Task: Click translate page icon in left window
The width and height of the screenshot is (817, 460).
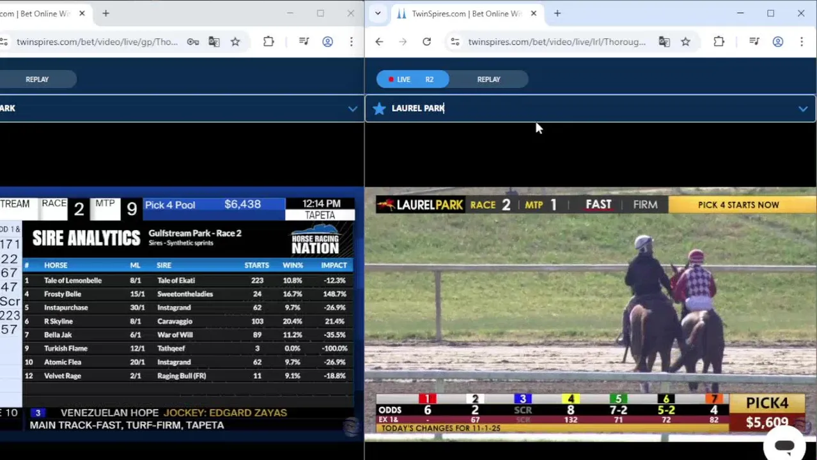Action: click(x=214, y=42)
